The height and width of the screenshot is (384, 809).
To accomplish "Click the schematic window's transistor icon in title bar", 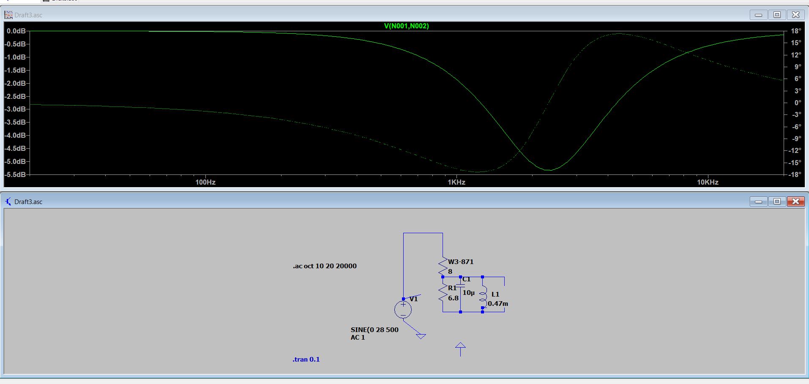I will coord(8,202).
